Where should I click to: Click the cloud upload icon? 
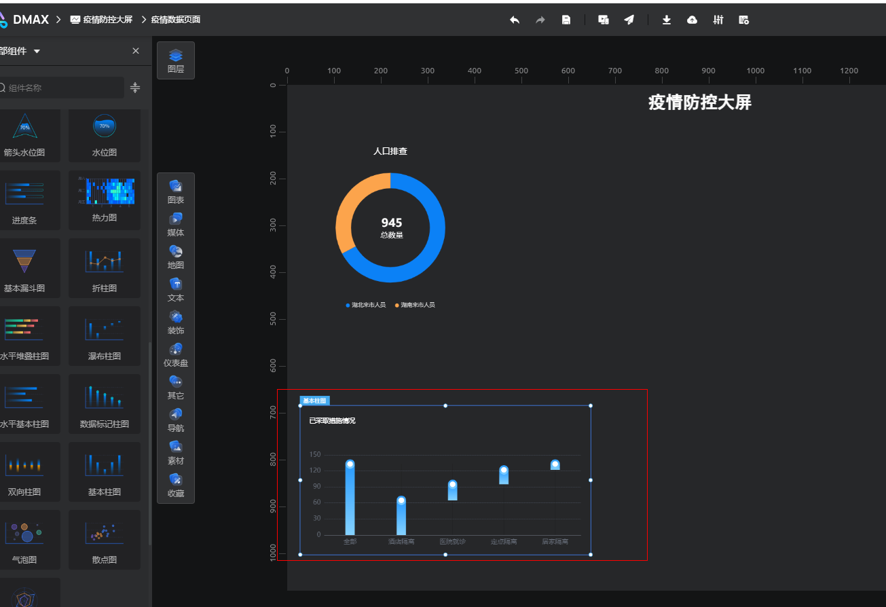click(692, 20)
